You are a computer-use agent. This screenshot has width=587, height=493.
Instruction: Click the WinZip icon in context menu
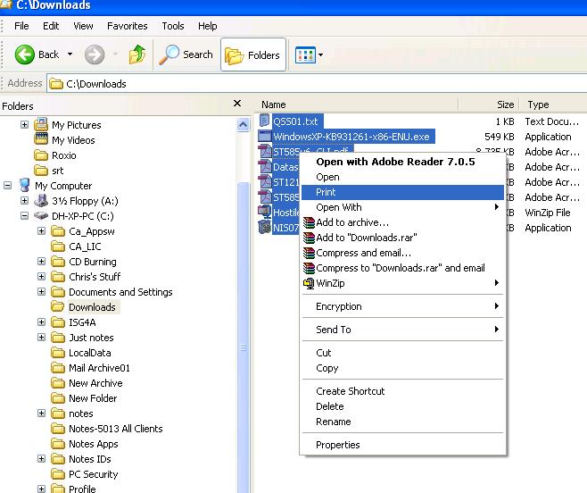309,283
